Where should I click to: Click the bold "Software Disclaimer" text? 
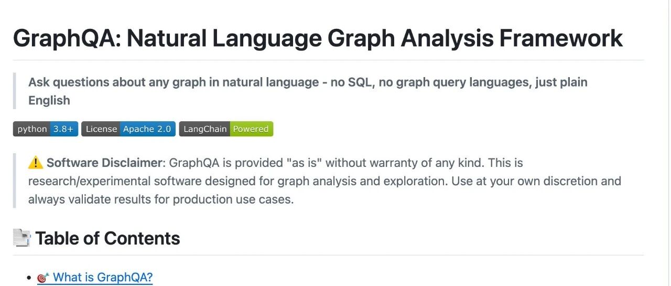pyautogui.click(x=104, y=163)
